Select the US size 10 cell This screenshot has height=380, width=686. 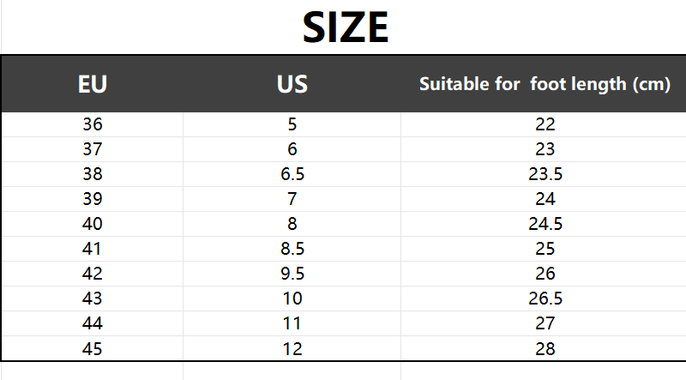pos(292,299)
